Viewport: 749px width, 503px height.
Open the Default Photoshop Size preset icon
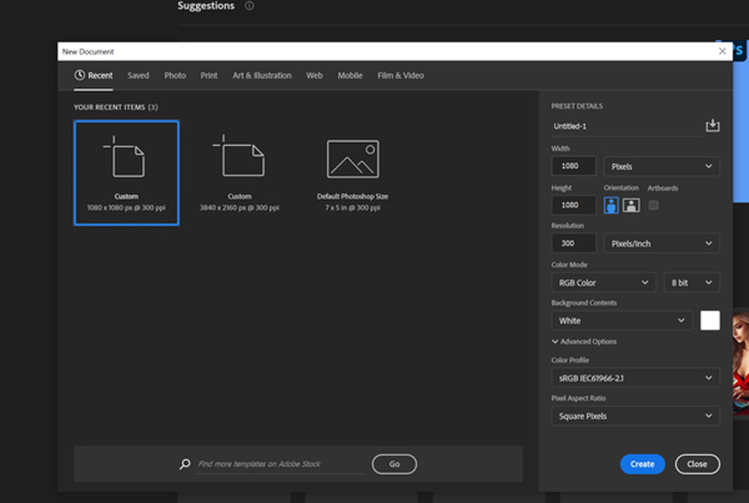354,158
